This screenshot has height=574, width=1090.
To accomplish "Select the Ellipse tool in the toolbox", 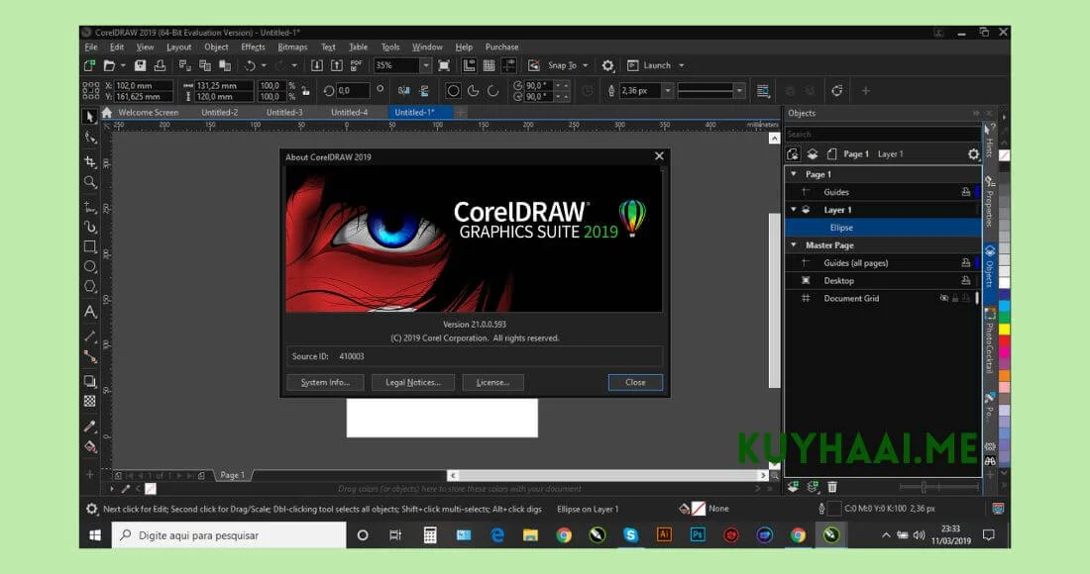I will [89, 266].
